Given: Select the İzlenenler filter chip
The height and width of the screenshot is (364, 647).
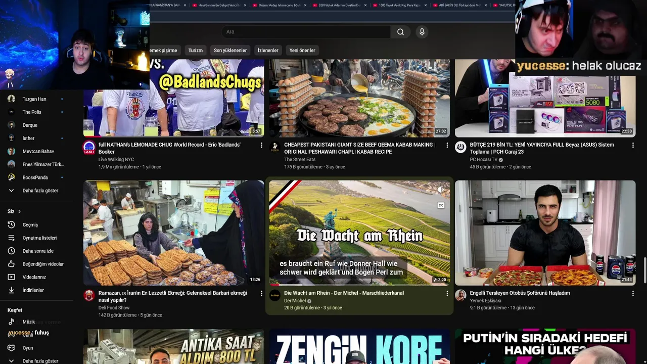Looking at the screenshot, I should (x=268, y=51).
